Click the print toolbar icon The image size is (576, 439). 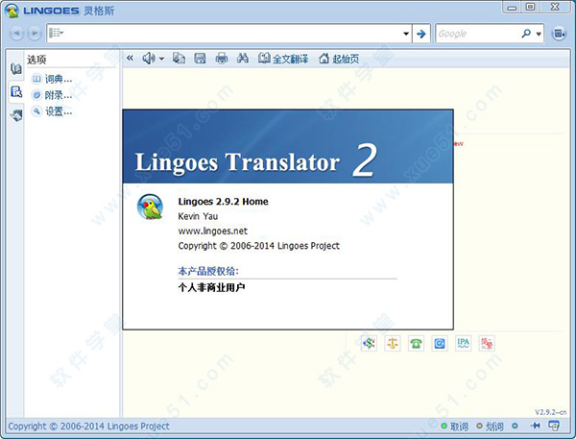point(221,58)
